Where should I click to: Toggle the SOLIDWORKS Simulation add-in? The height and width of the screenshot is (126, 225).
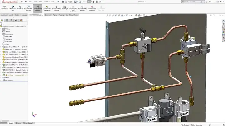tap(47, 8)
